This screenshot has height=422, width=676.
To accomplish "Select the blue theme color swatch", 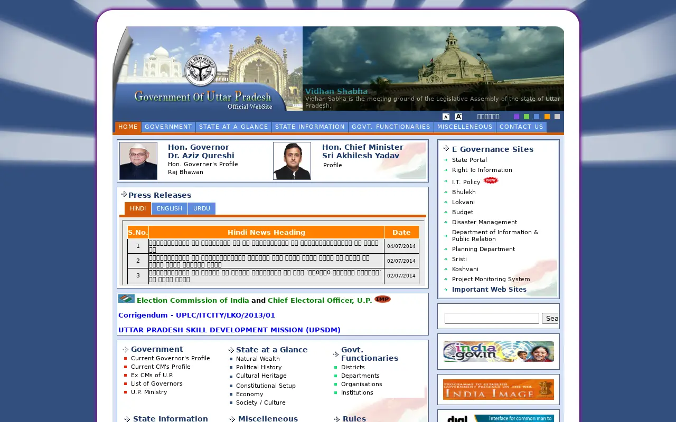I will click(x=537, y=117).
